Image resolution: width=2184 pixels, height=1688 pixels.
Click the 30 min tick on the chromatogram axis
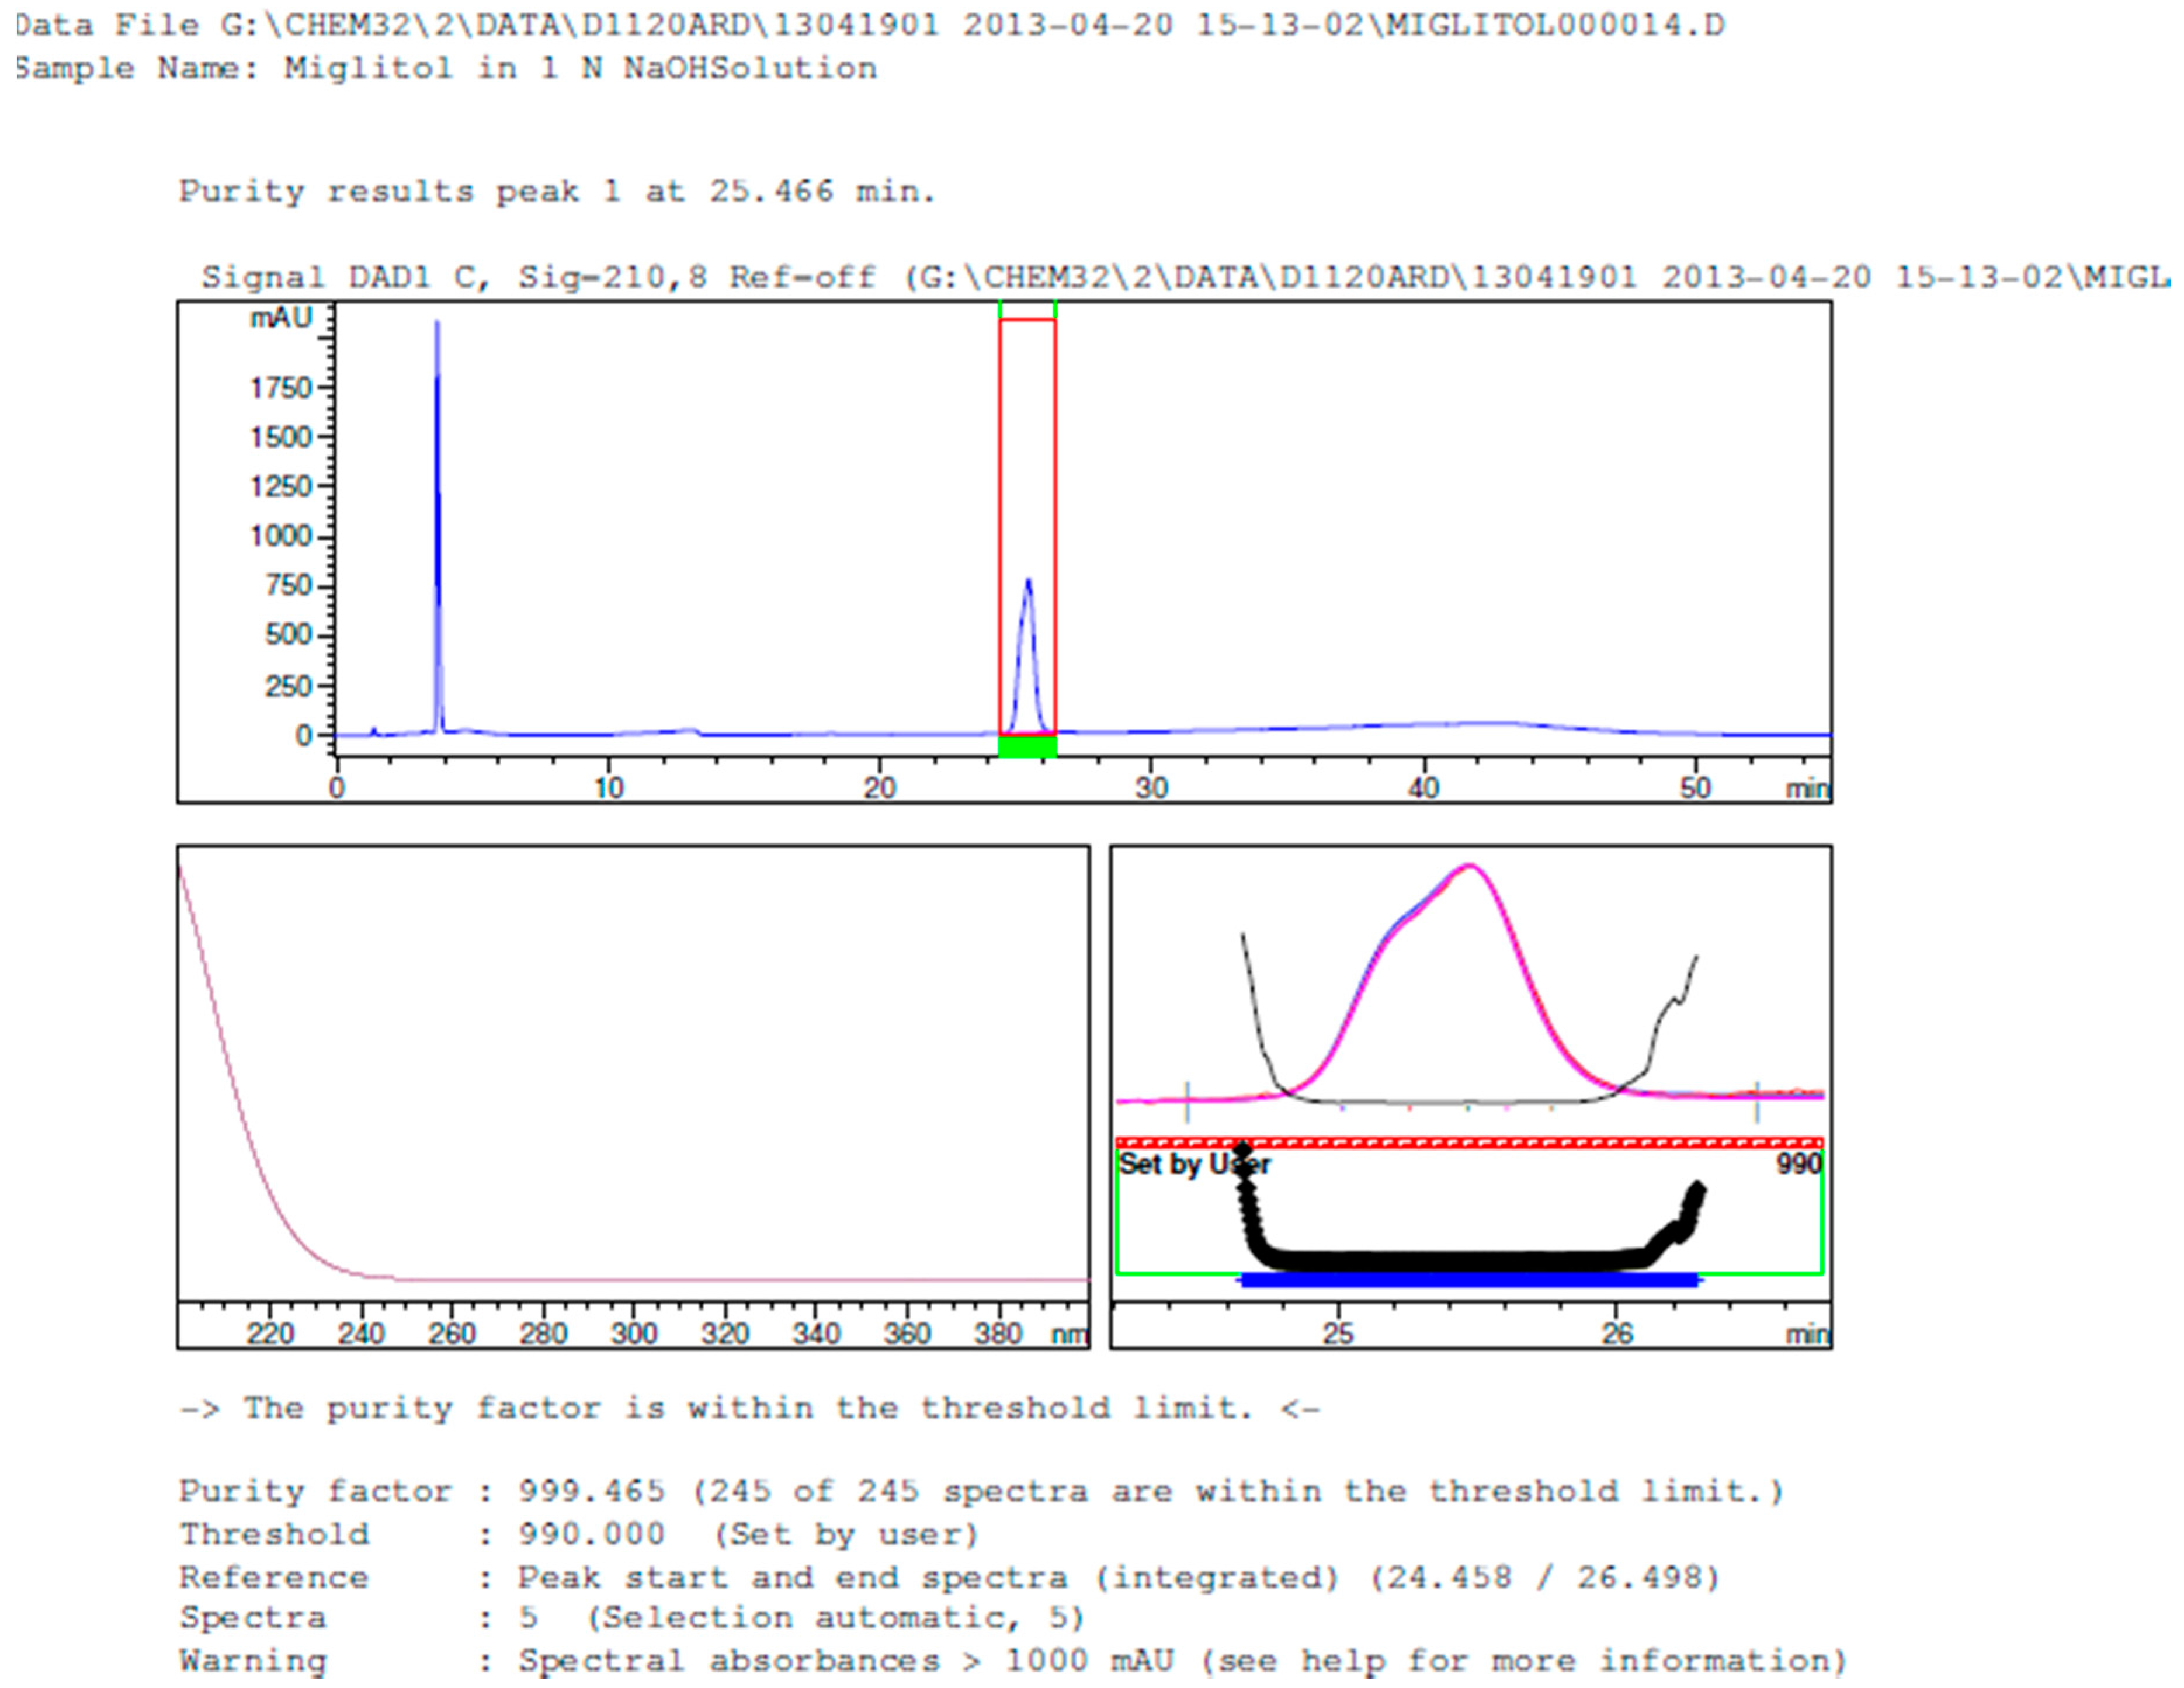(1152, 788)
